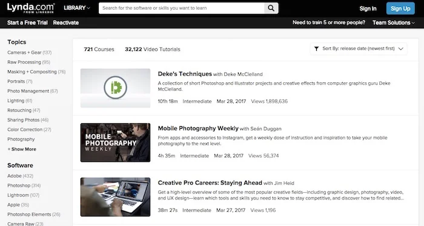
Task: Click the 721 Courses count
Action: pos(99,50)
